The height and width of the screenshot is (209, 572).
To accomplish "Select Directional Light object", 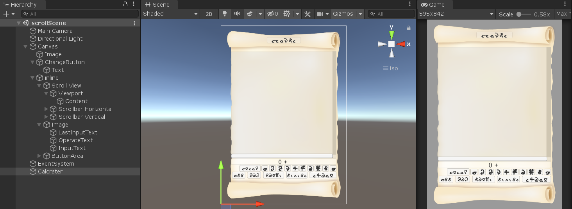I will pyautogui.click(x=60, y=39).
